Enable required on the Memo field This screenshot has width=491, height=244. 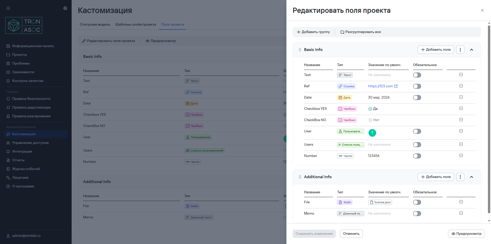coord(417,213)
